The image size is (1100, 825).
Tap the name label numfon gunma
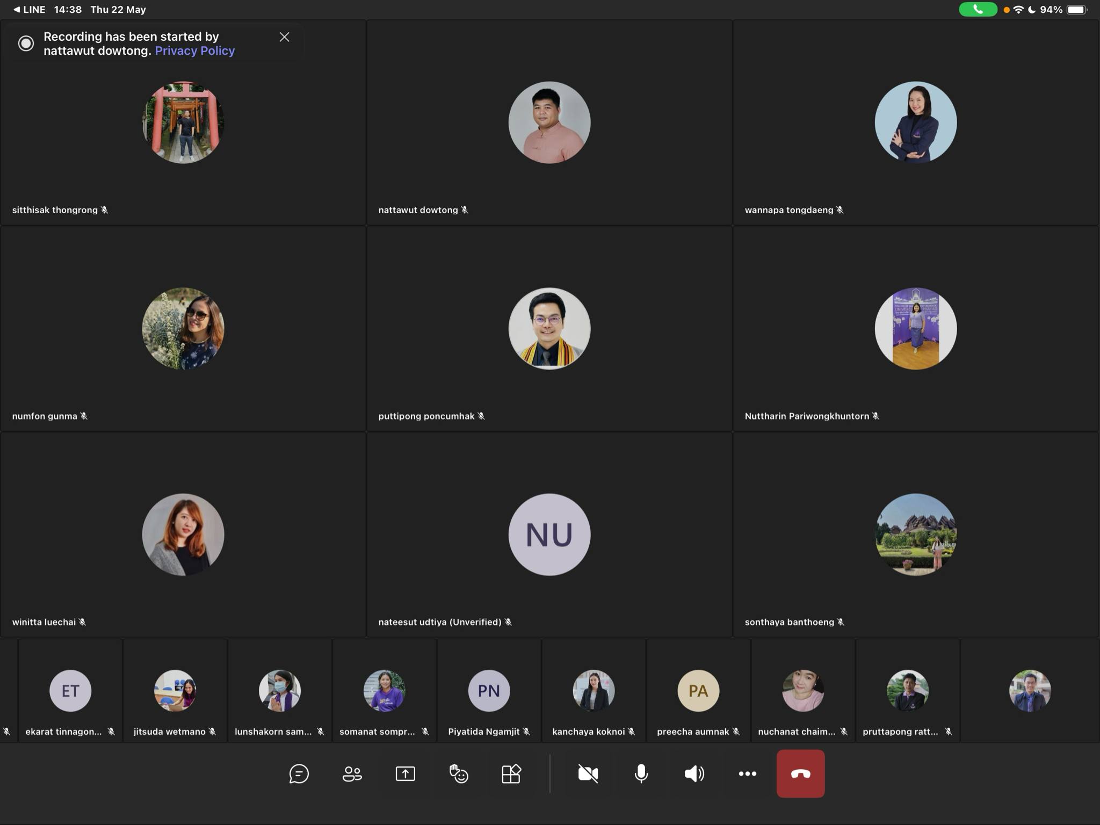coord(45,416)
